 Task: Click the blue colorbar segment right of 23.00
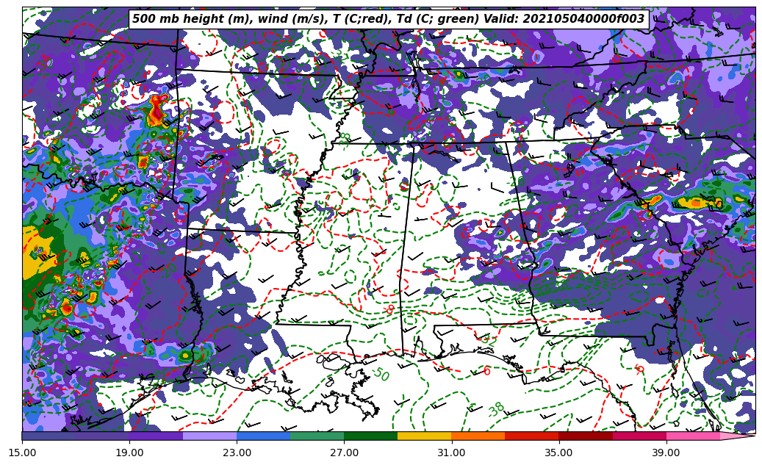(x=263, y=436)
